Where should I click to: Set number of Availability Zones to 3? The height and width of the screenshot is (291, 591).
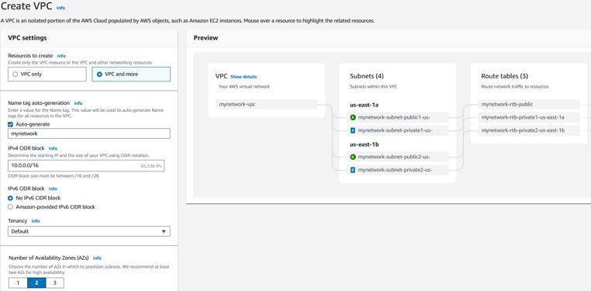coord(54,282)
